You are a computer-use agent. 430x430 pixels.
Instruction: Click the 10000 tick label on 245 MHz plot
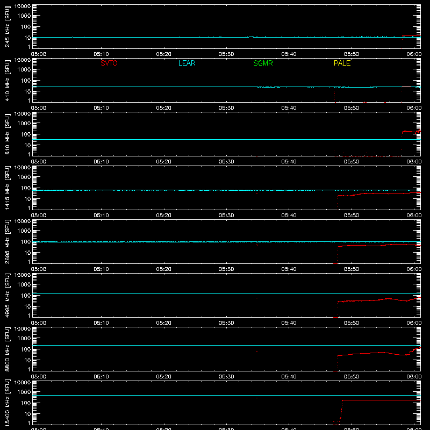(x=23, y=6)
